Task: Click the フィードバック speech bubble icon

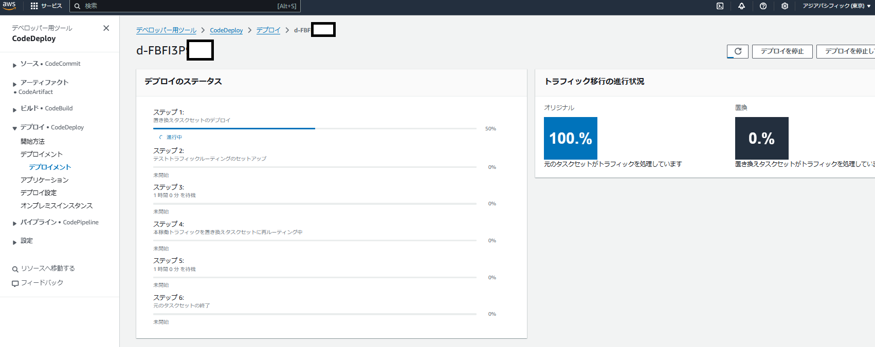Action: 15,283
